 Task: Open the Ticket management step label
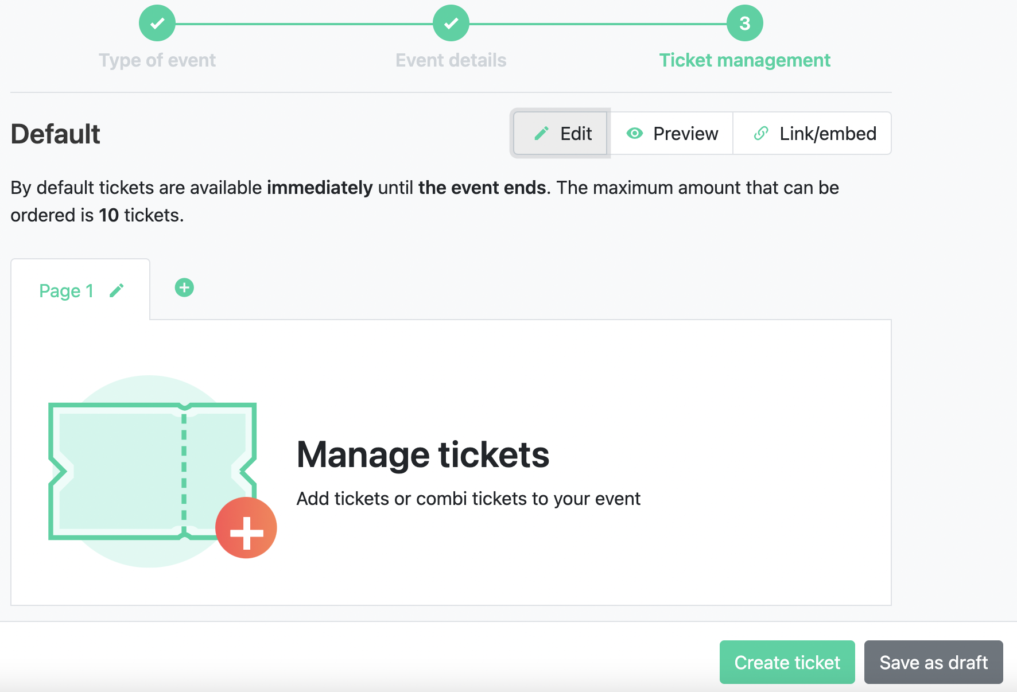tap(745, 60)
